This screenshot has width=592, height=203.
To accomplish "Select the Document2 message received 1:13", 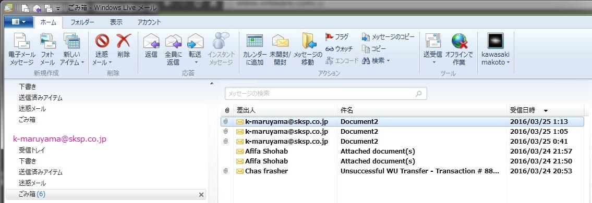I will click(x=403, y=122).
